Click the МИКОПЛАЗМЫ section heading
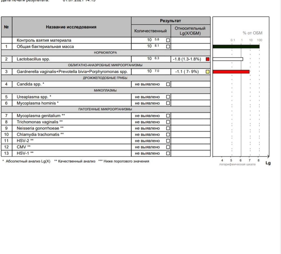281x254 pixels. pos(105,91)
